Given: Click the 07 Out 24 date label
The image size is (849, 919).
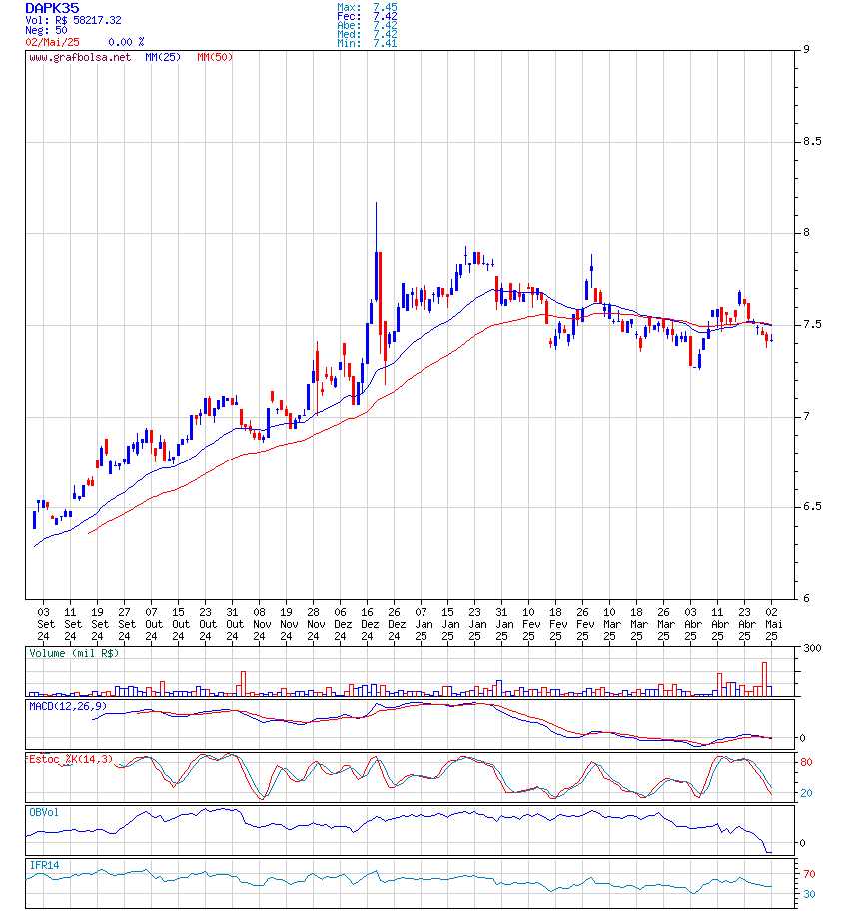Looking at the screenshot, I should 152,624.
